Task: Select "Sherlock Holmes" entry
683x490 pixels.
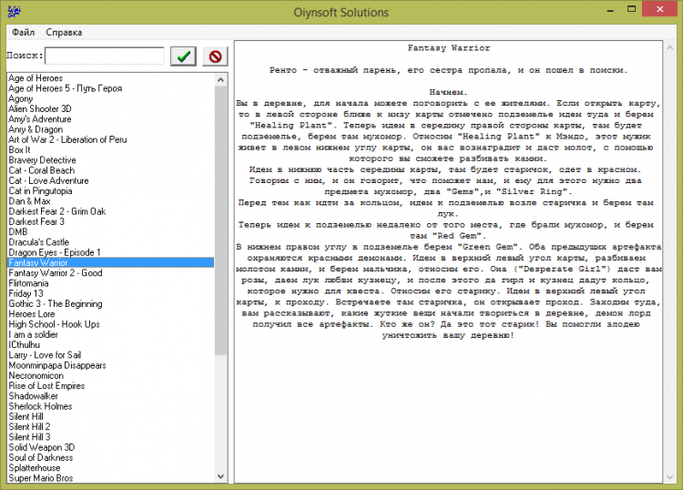Action: click(110, 406)
